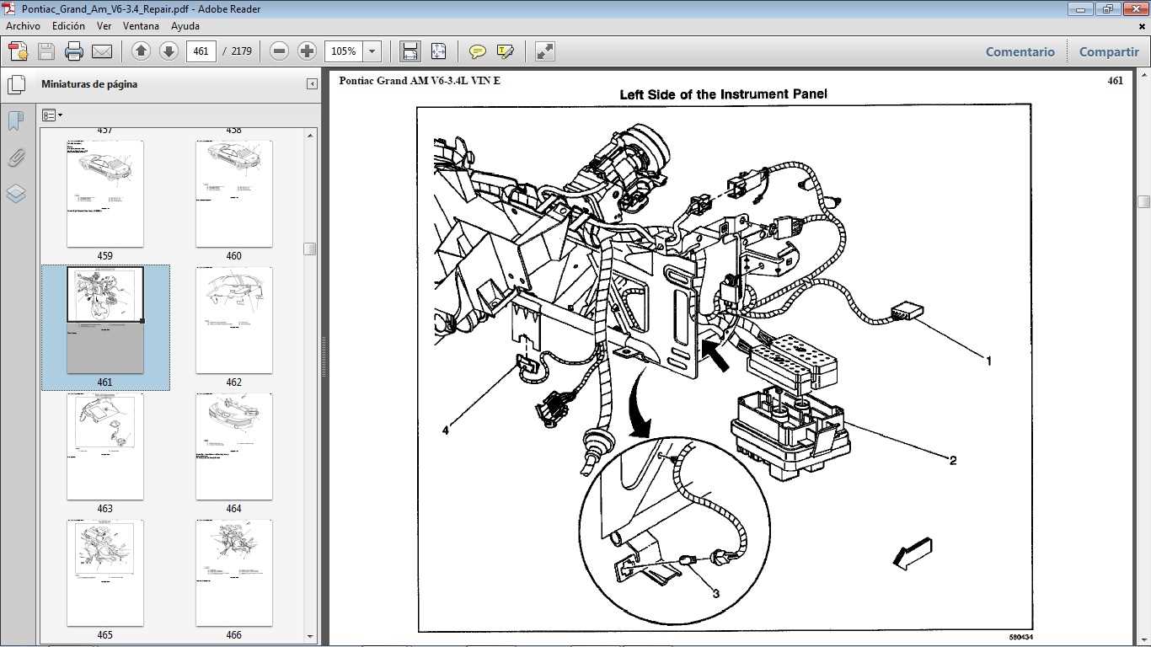This screenshot has height=647, width=1151.
Task: Click the header text Pontiac Grand AM V6-3.4L VIN E
Action: (x=420, y=81)
